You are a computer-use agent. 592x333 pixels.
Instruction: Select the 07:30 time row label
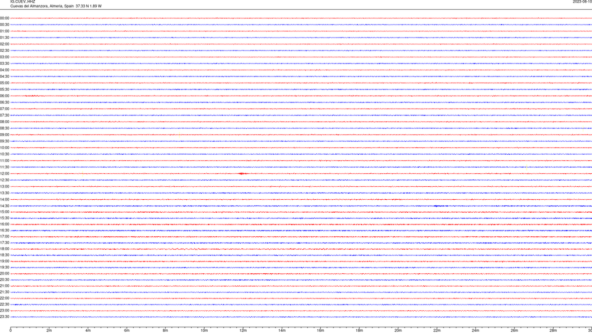point(4,115)
